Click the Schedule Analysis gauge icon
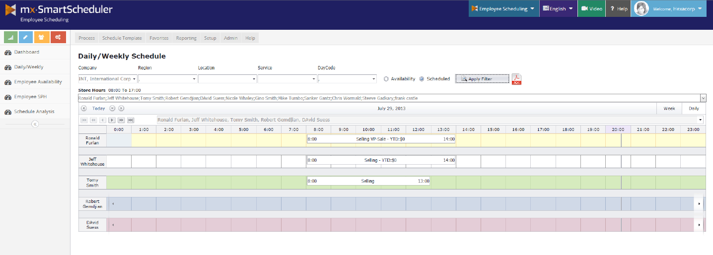The image size is (713, 255). click(8, 112)
